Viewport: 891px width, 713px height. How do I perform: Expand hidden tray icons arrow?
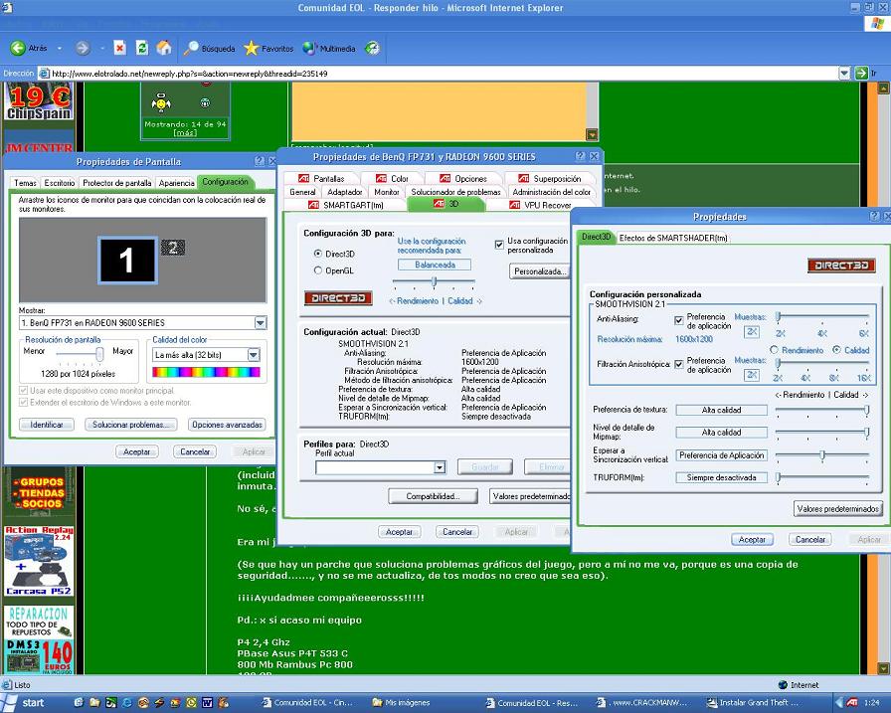click(x=838, y=703)
